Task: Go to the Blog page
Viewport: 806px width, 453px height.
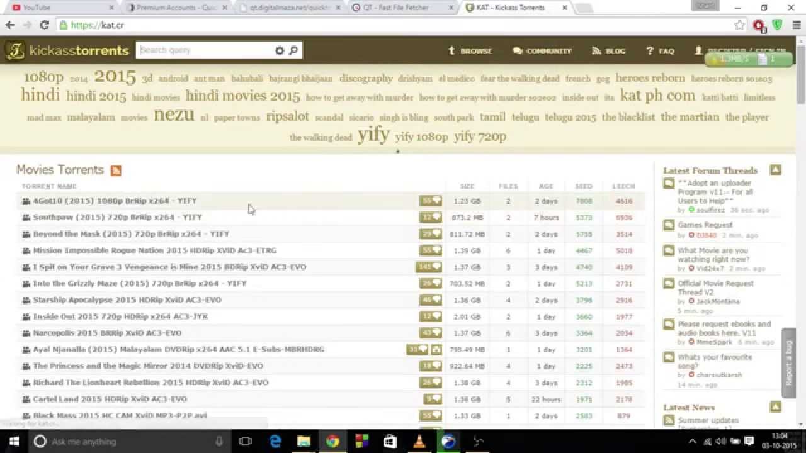Action: coord(609,51)
